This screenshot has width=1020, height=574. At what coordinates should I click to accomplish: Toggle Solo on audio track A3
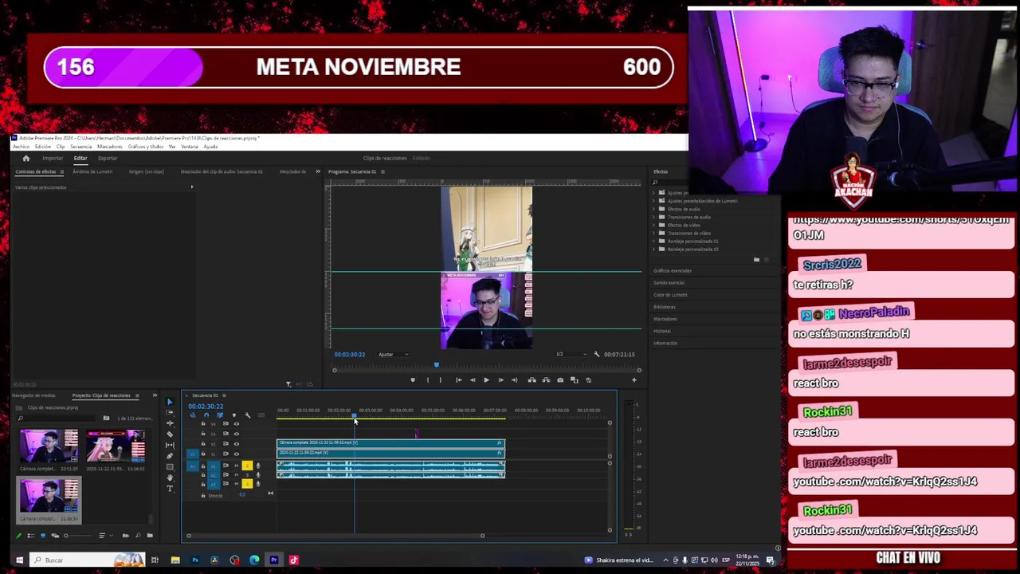pos(247,484)
